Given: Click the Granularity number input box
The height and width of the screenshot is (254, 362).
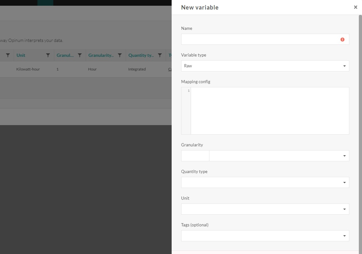Looking at the screenshot, I should pos(195,156).
